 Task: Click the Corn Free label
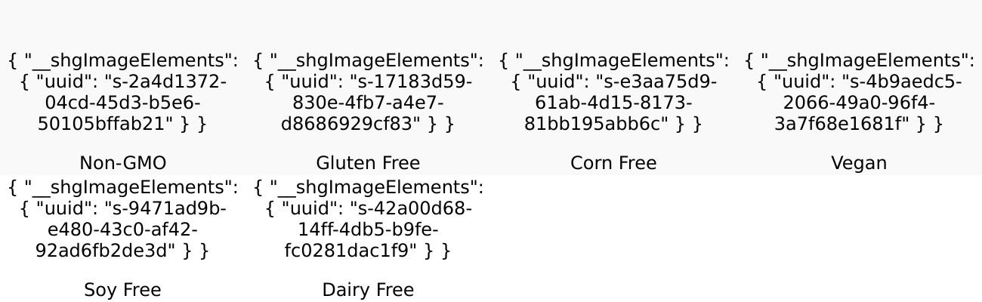[613, 163]
